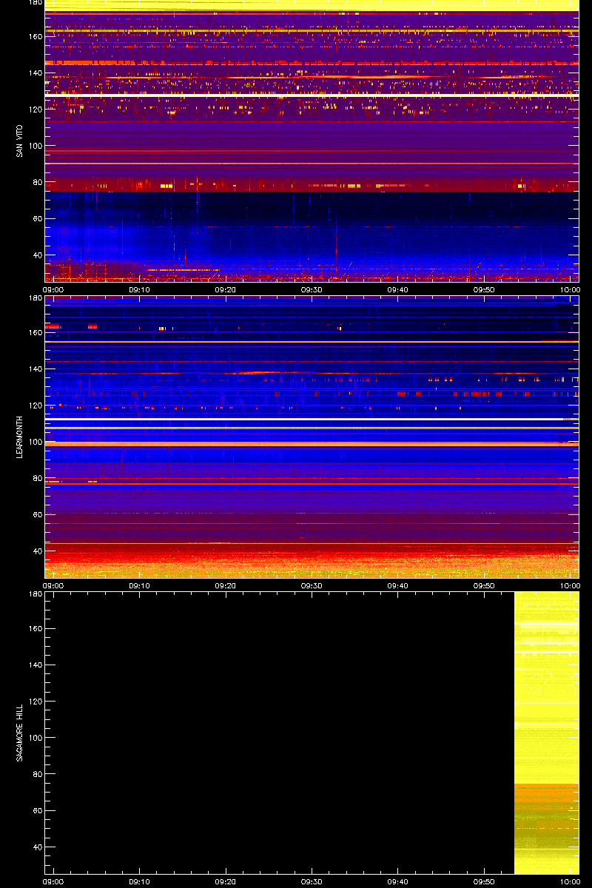
Task: Click the 160 frequency label of San Vito
Action: [x=35, y=37]
